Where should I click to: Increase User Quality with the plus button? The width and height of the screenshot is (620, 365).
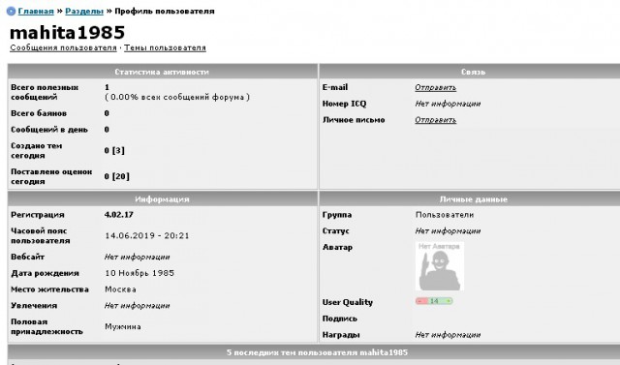pyautogui.click(x=449, y=301)
